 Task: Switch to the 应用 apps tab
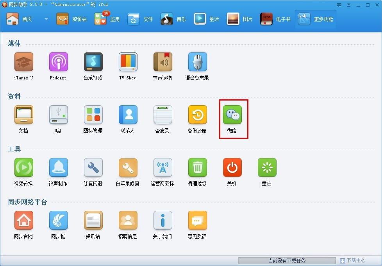[x=107, y=19]
